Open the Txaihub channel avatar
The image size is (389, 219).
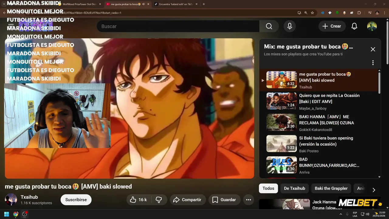(x=11, y=200)
